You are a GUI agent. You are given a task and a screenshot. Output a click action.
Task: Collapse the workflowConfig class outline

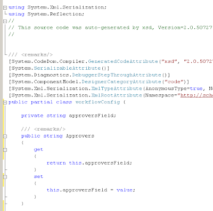[x=5, y=102]
